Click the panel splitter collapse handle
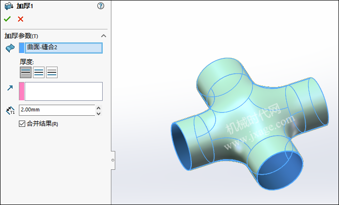 point(113,160)
